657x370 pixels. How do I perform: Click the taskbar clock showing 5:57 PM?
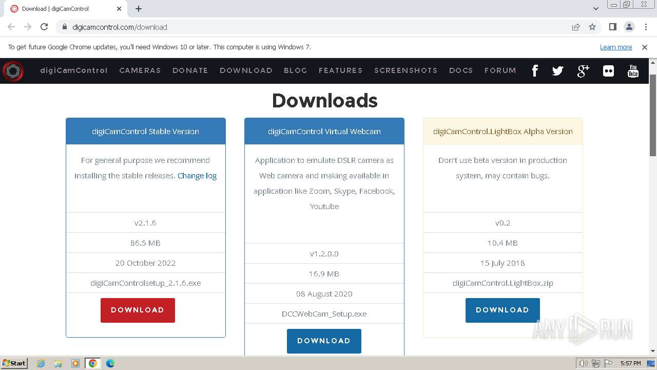[630, 363]
